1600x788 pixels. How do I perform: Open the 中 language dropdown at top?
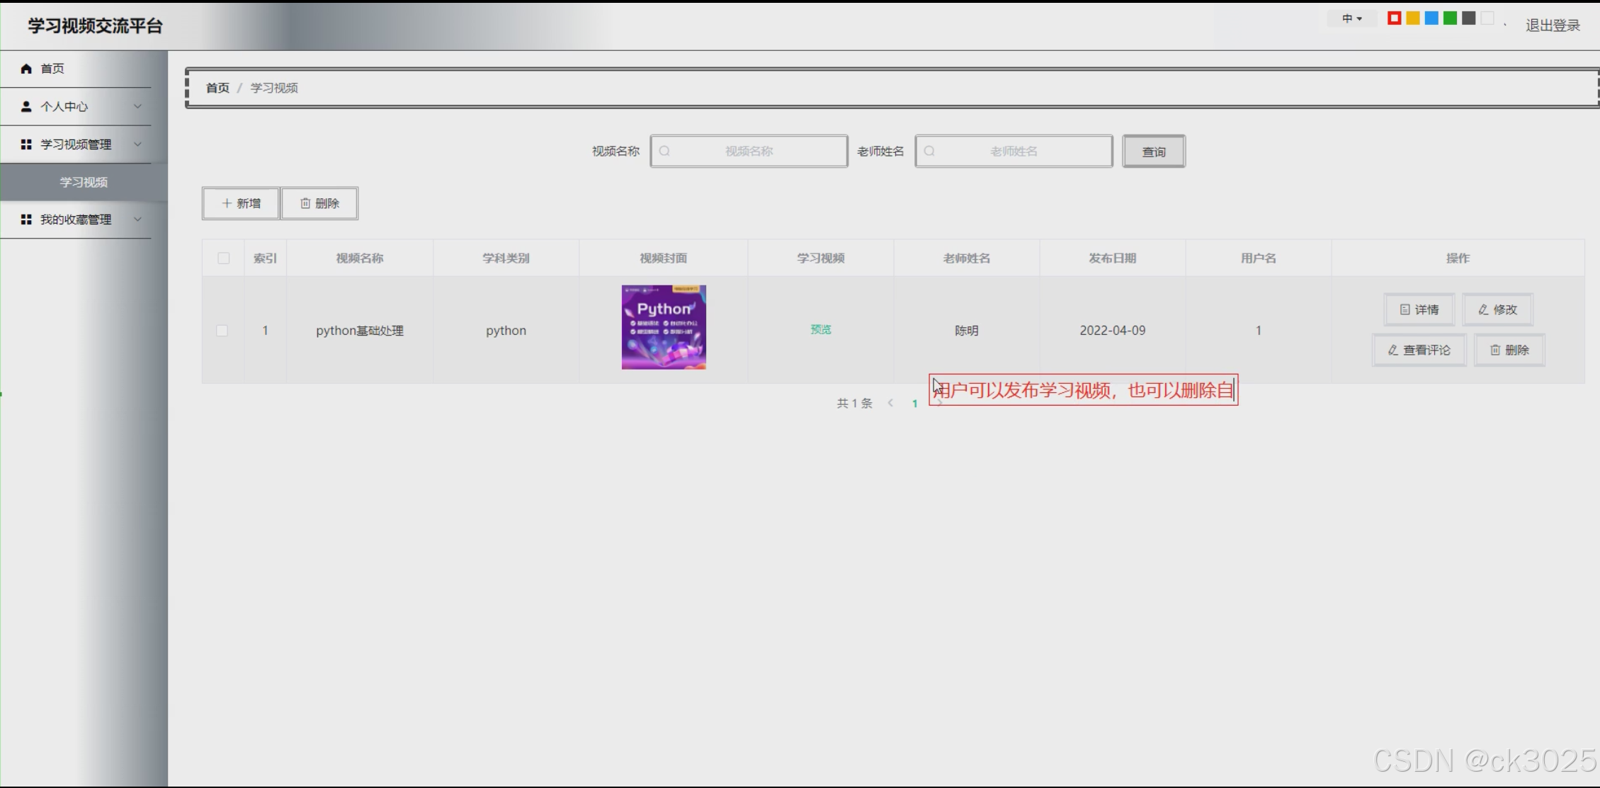click(x=1351, y=19)
